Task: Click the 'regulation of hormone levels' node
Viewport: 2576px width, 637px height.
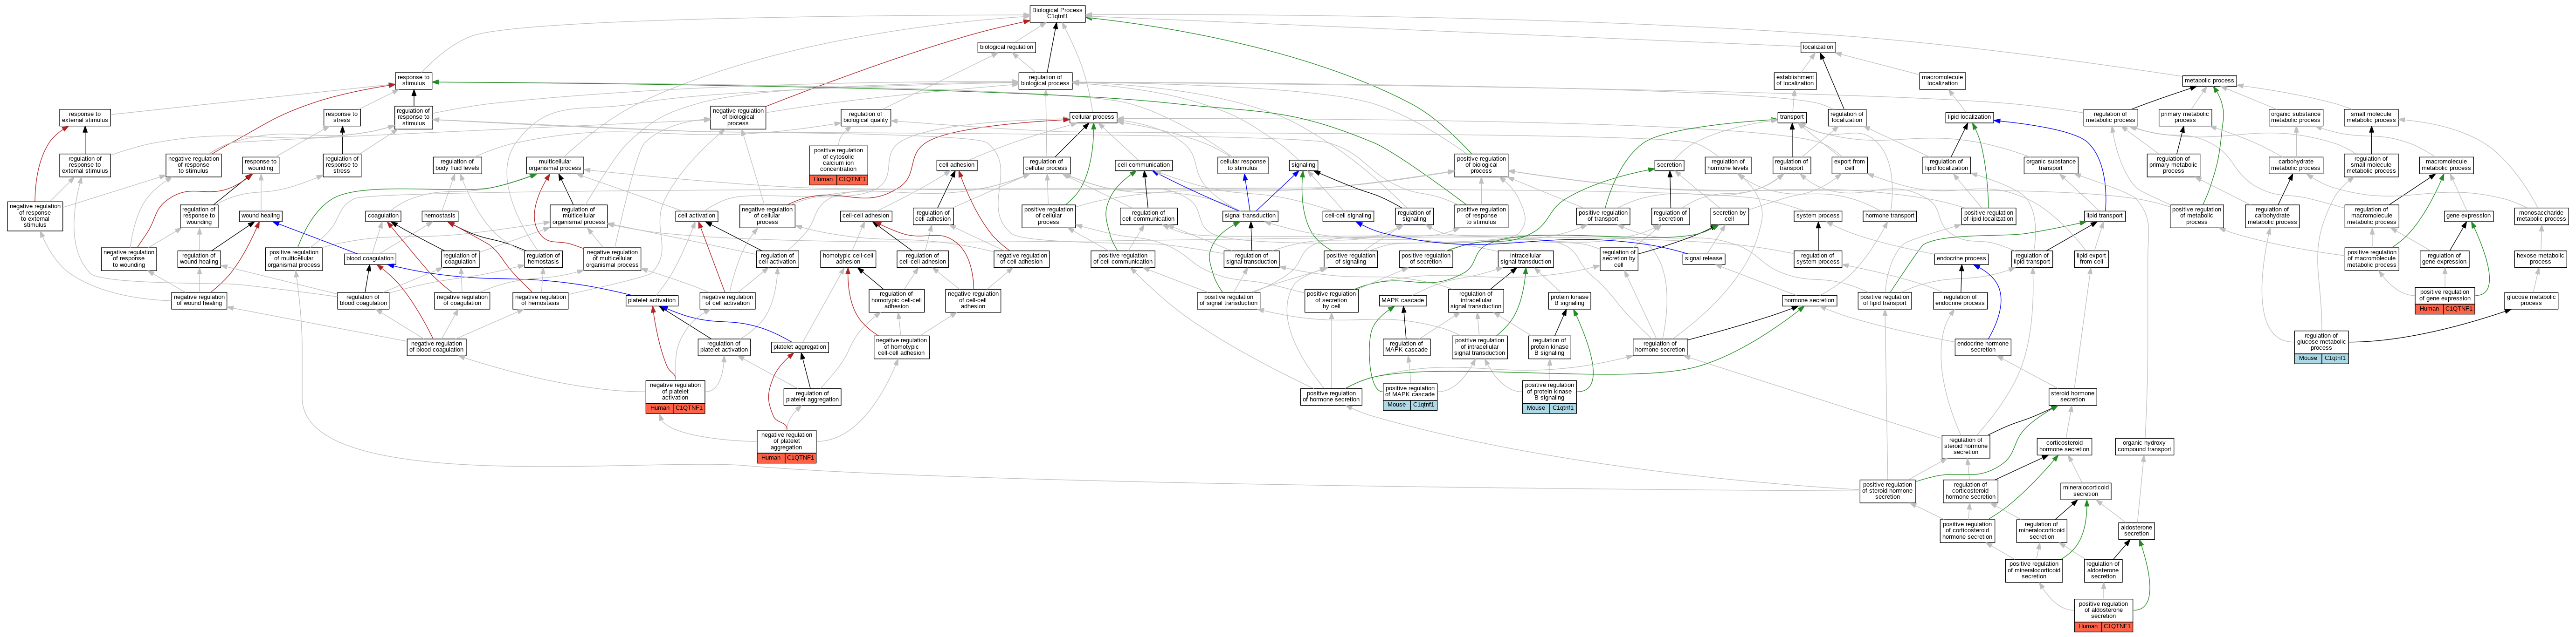Action: coord(1727,165)
